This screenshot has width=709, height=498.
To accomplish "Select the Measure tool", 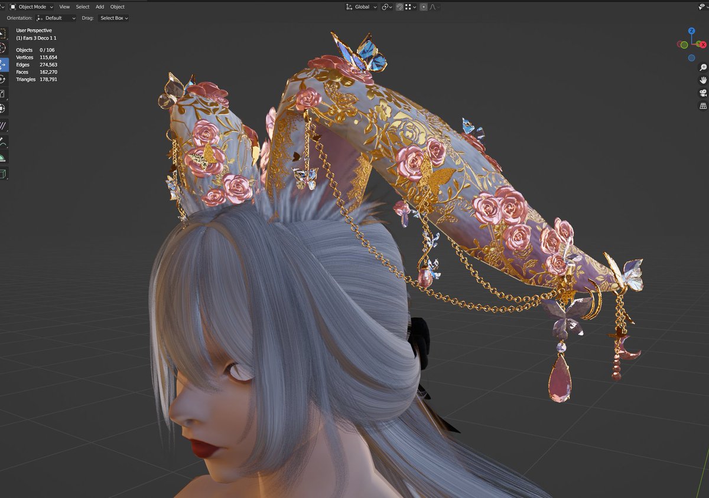I will tap(8, 124).
